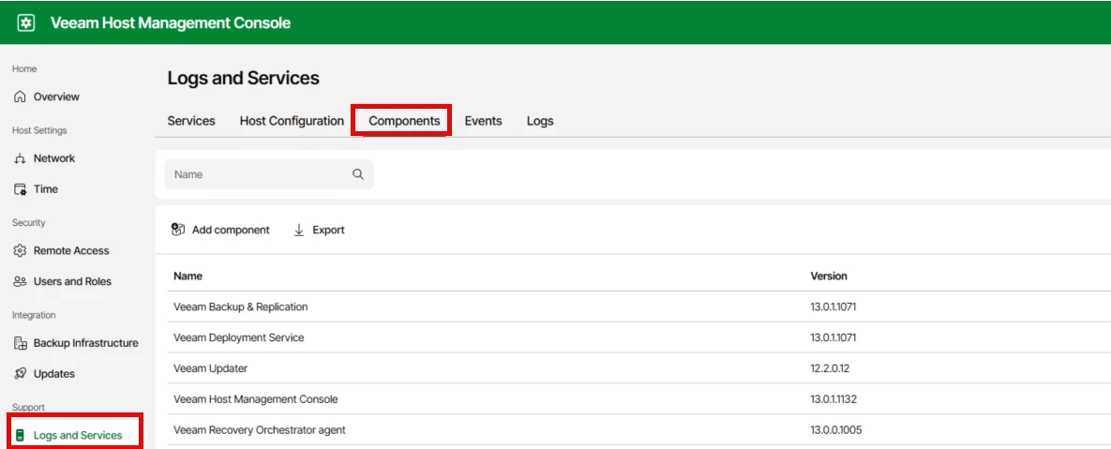Viewport: 1111px width, 449px height.
Task: Click the Veeam gear logo icon in header
Action: coord(25,22)
